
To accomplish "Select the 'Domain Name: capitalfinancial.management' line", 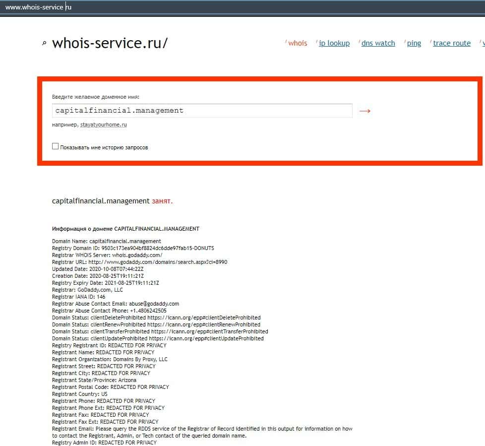I will 107,241.
